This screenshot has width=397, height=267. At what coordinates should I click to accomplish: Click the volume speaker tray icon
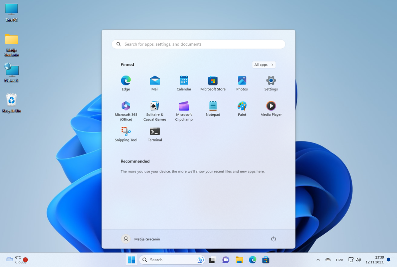[358, 260]
